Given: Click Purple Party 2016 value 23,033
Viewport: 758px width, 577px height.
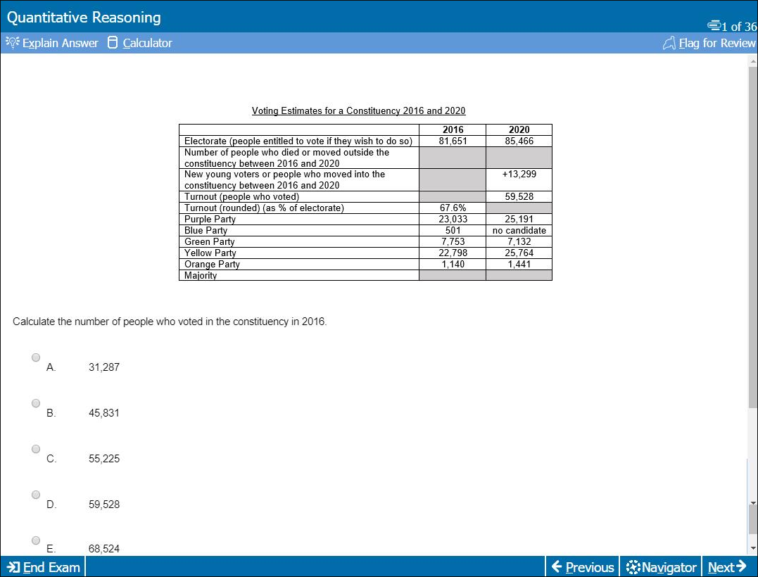Looking at the screenshot, I should click(x=453, y=219).
